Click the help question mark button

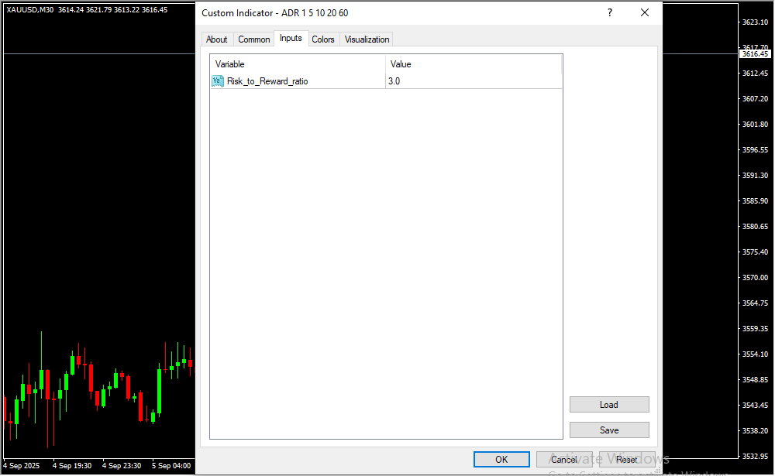click(610, 12)
